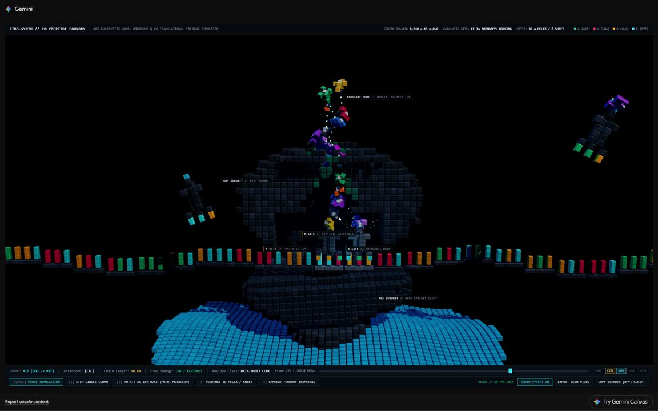The height and width of the screenshot is (411, 658).
Task: Click Mutate Active Base (Point Mutation)
Action: [x=153, y=382]
